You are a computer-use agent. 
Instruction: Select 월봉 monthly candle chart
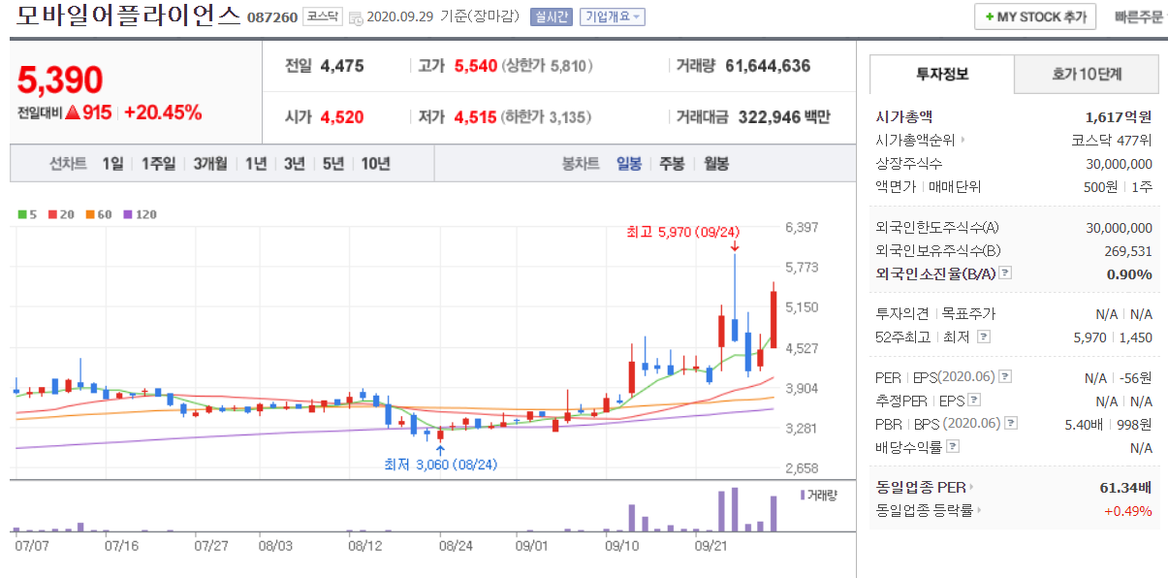[x=716, y=164]
